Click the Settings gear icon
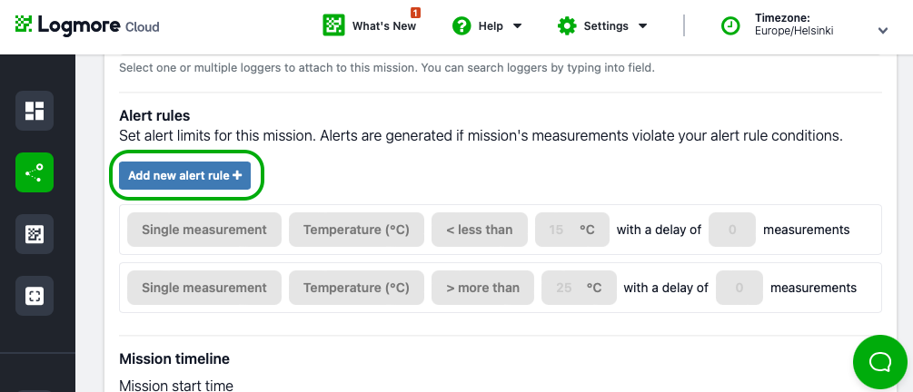This screenshot has width=913, height=392. [x=567, y=26]
